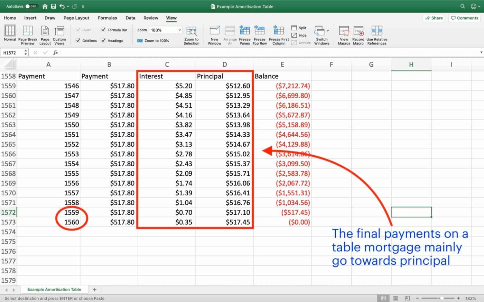Select the Example Amortisation Table sheet tab
The image size is (484, 302).
(x=54, y=289)
